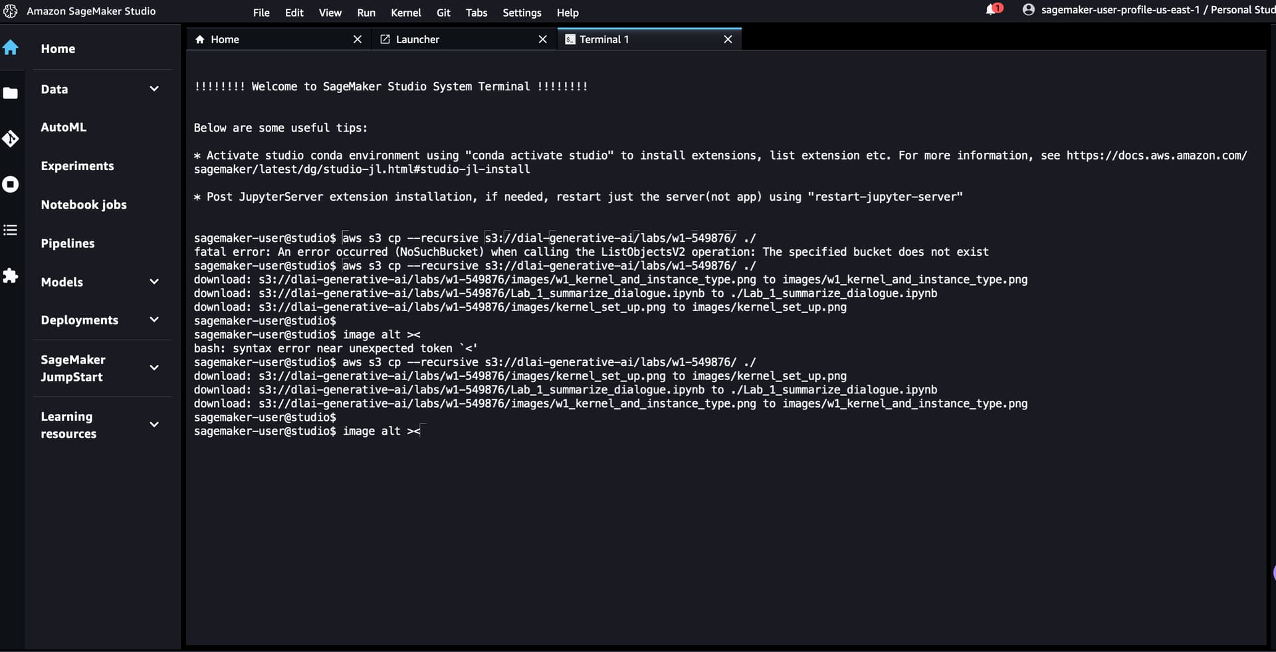Close the Launcher tab
This screenshot has width=1276, height=652.
coord(543,39)
